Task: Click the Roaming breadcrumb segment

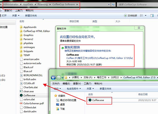Action: (43, 4)
